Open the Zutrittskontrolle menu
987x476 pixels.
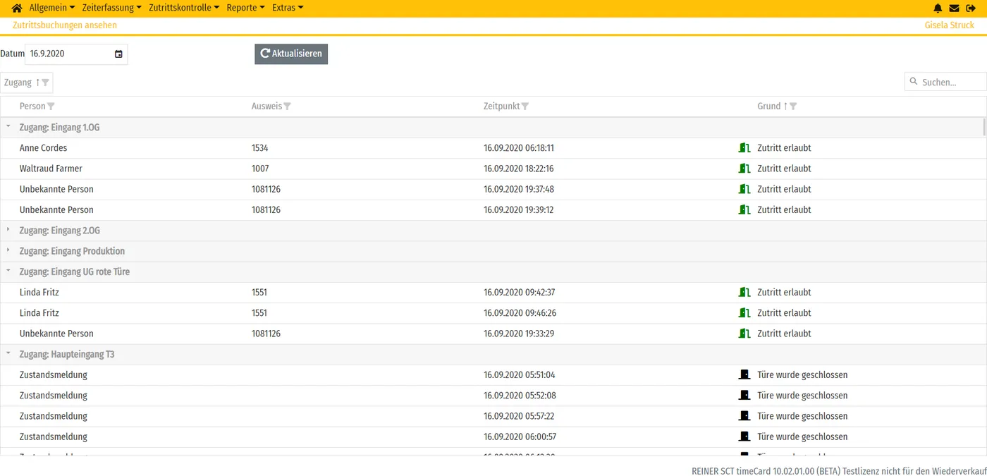pos(184,8)
